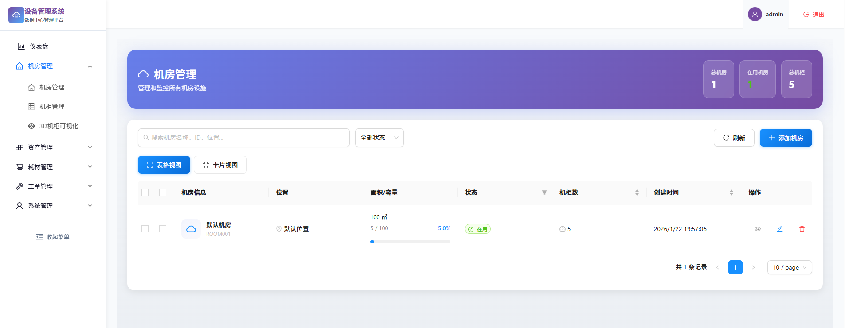Check the second checkbox in 默认机房 row
Viewport: 845px width, 328px height.
163,229
